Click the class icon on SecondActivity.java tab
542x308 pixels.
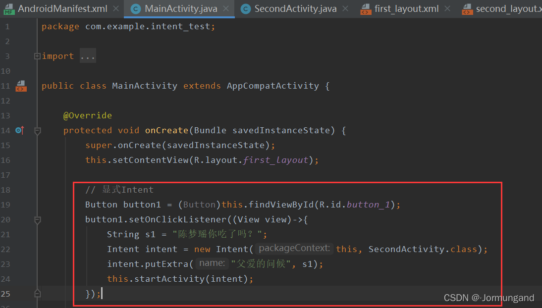click(x=245, y=9)
